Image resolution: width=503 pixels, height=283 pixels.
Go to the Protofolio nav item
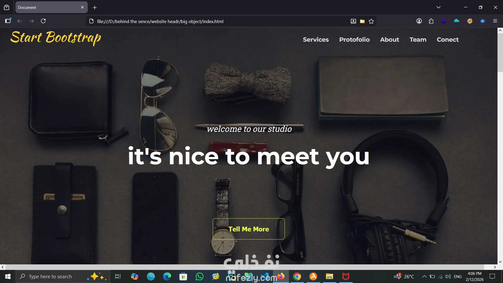[354, 40]
